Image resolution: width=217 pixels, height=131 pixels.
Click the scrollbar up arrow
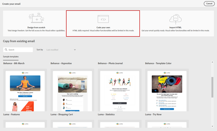[212, 62]
